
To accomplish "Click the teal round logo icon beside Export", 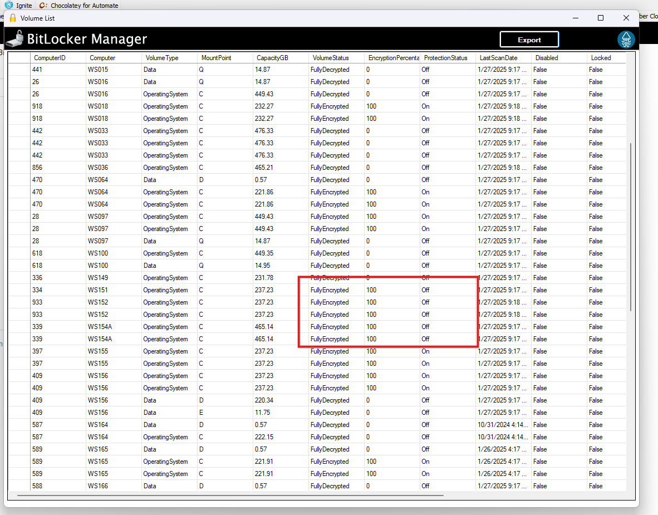I will [626, 40].
